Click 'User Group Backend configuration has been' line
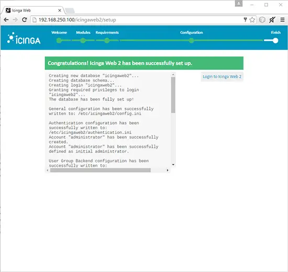Viewport: 288px width, 272px height. click(98, 161)
